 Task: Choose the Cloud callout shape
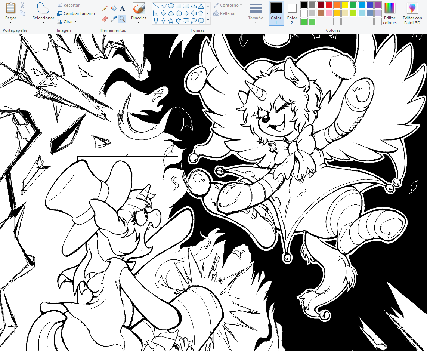[201, 21]
